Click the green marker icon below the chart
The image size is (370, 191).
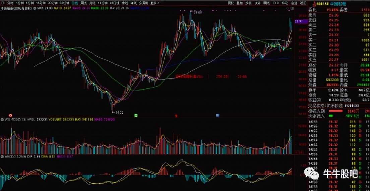pos(136,115)
